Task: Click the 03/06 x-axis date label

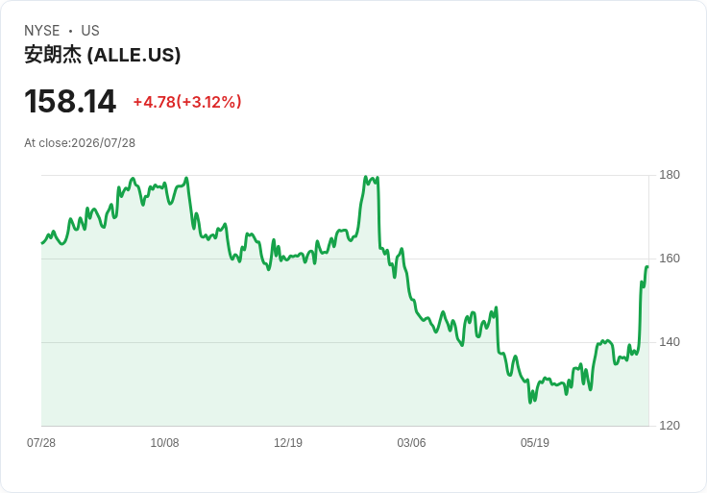Action: coord(411,442)
